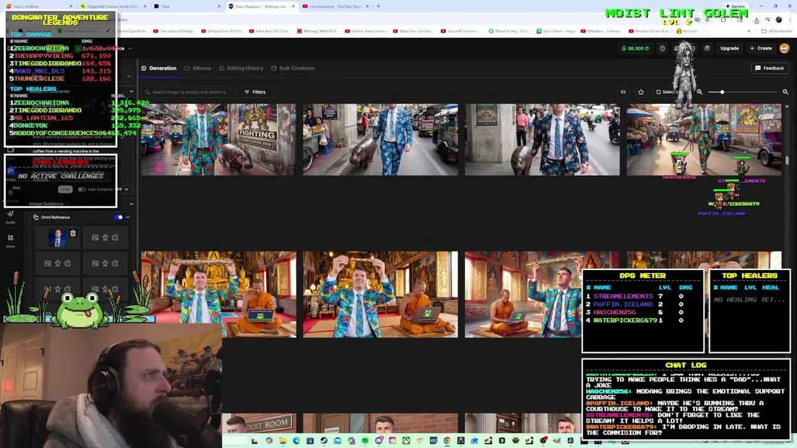
Task: Add image in second-row left reference slot
Action: (x=47, y=263)
